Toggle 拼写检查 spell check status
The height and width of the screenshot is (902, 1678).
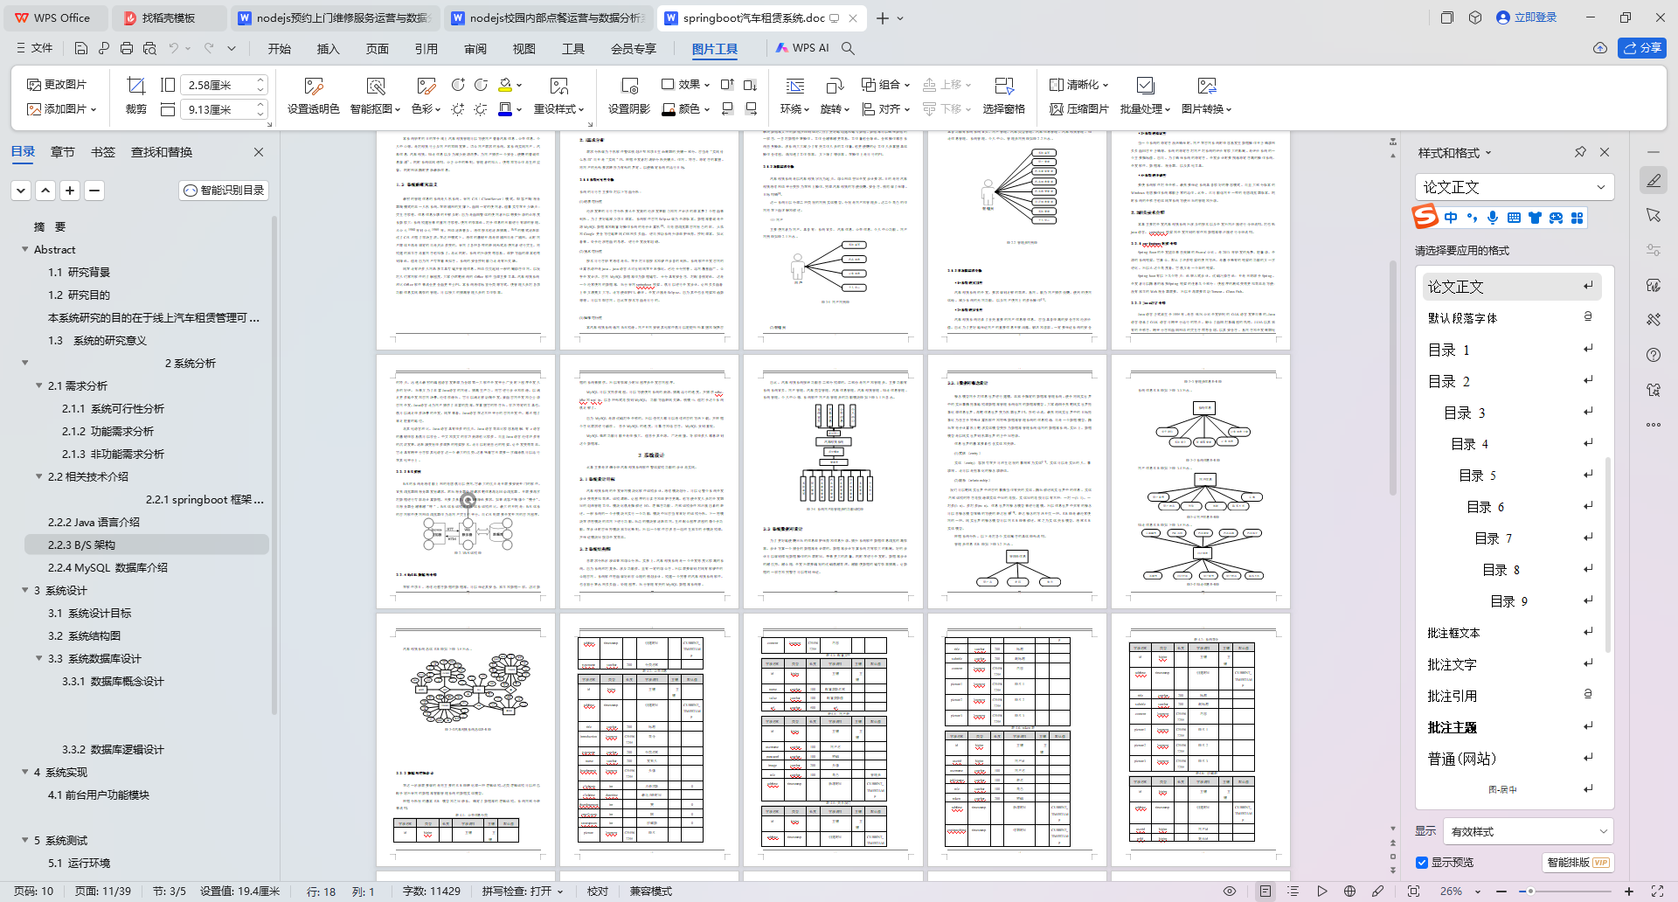point(523,892)
